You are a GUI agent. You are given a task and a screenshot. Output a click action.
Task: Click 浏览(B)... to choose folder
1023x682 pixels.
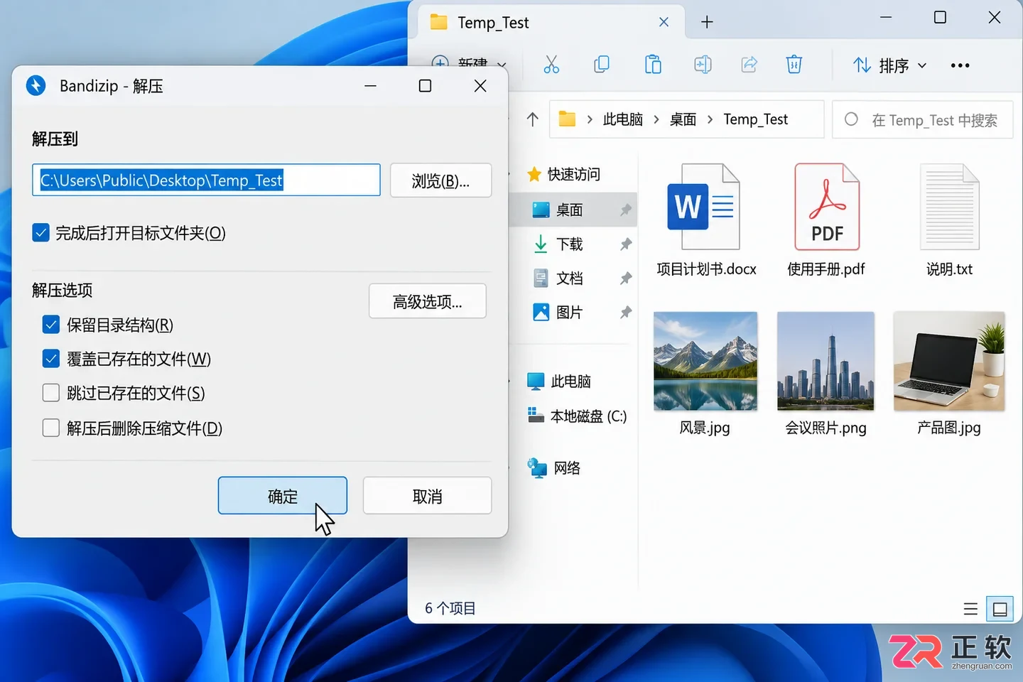click(x=440, y=180)
